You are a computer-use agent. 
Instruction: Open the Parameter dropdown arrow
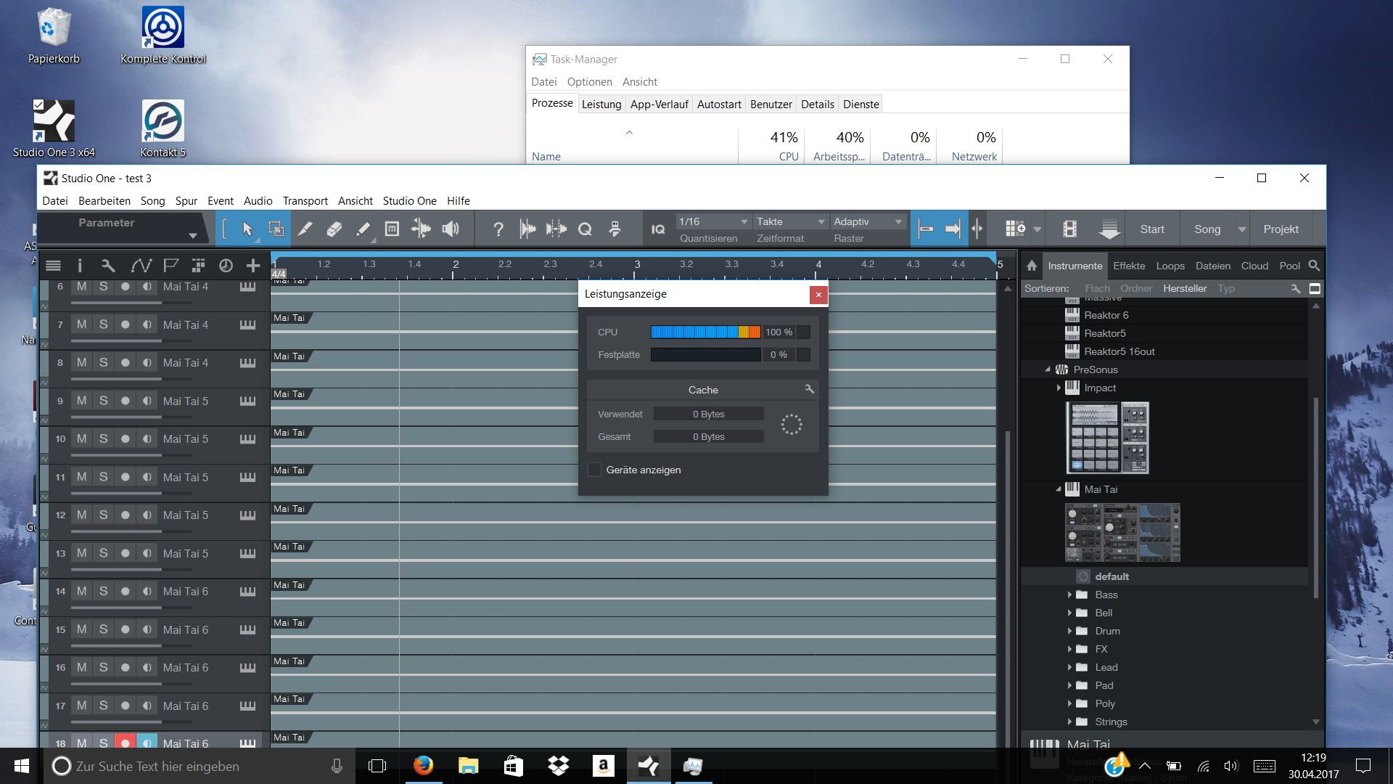[192, 236]
